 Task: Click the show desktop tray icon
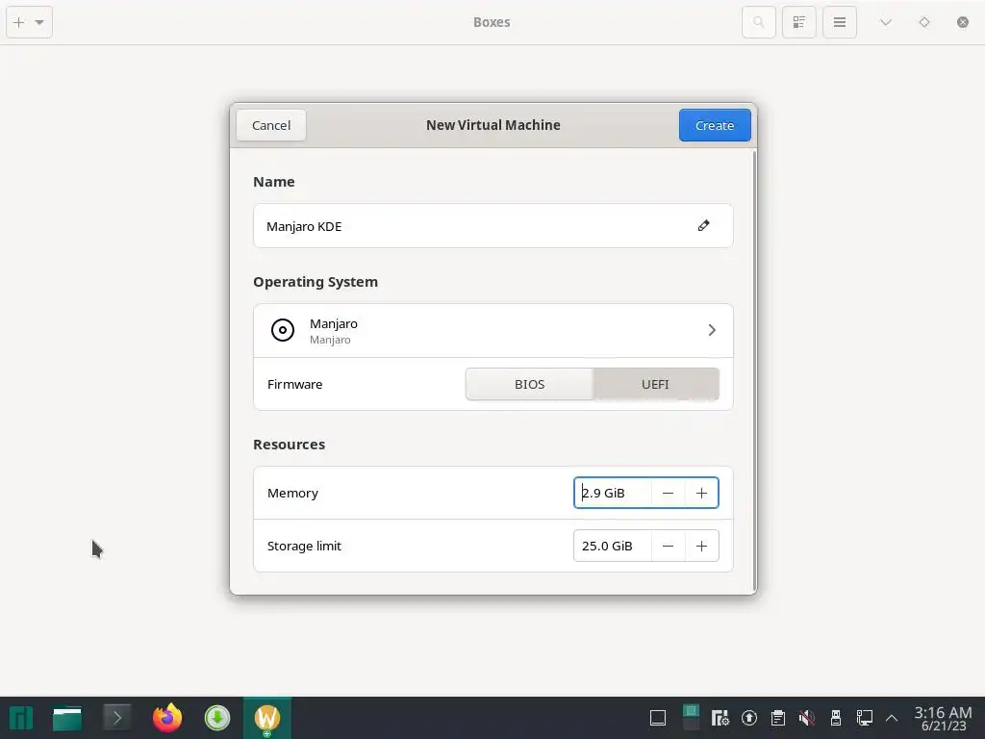(658, 718)
